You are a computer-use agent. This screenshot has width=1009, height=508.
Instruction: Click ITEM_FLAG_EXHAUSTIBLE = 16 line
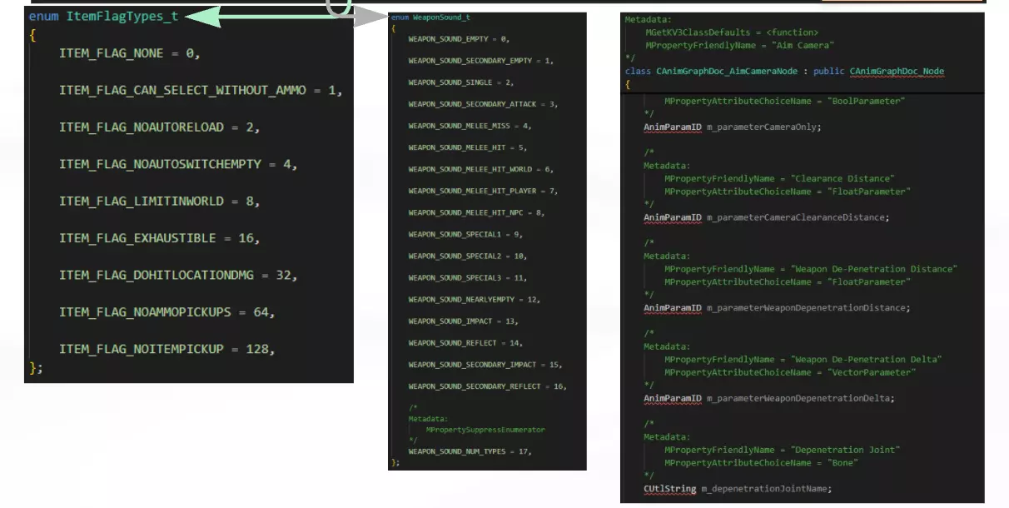pos(160,238)
